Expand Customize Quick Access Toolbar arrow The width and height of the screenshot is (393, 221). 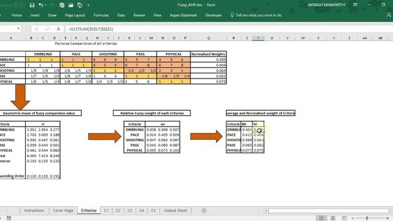coord(88,5)
